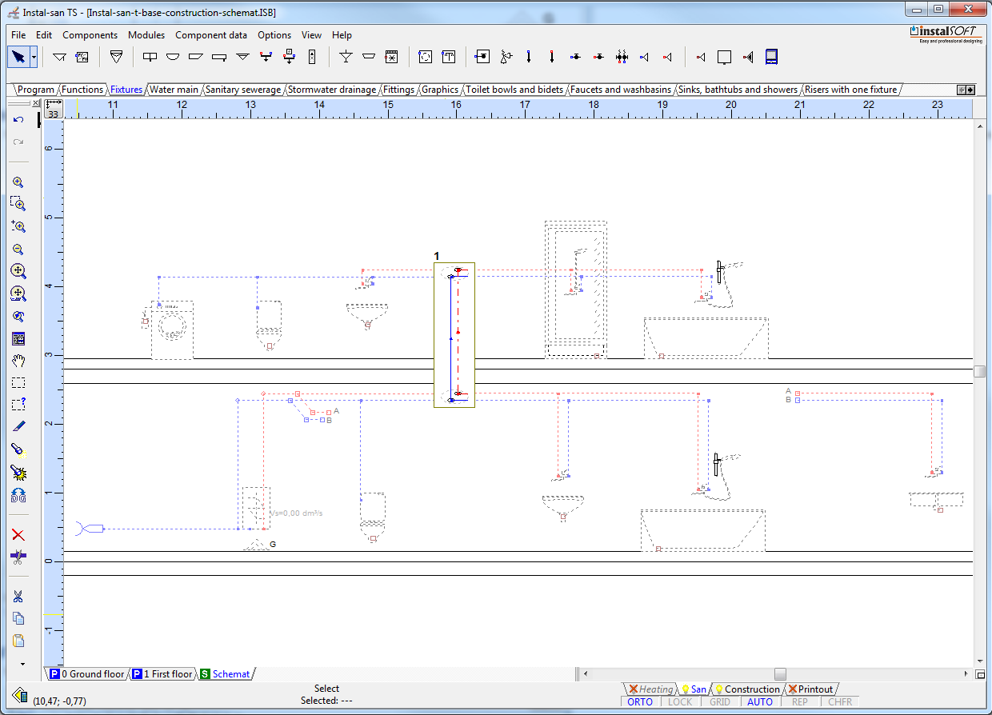Toggle the Printout layer tab
This screenshot has height=715, width=992.
pos(810,689)
